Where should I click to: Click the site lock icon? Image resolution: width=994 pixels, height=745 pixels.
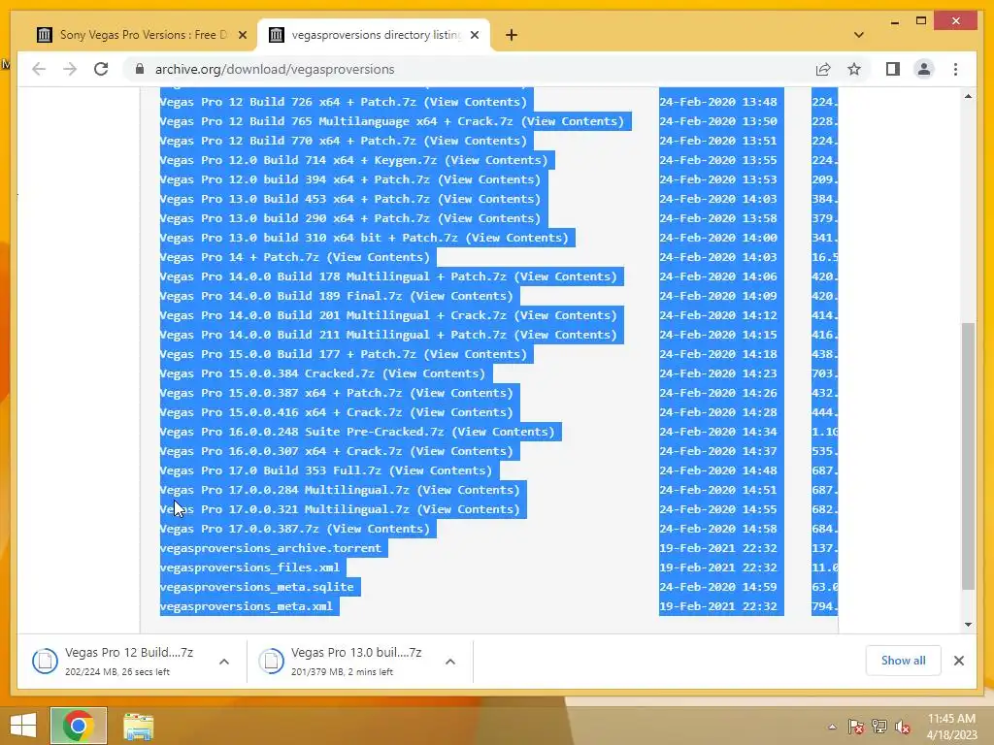coord(140,69)
